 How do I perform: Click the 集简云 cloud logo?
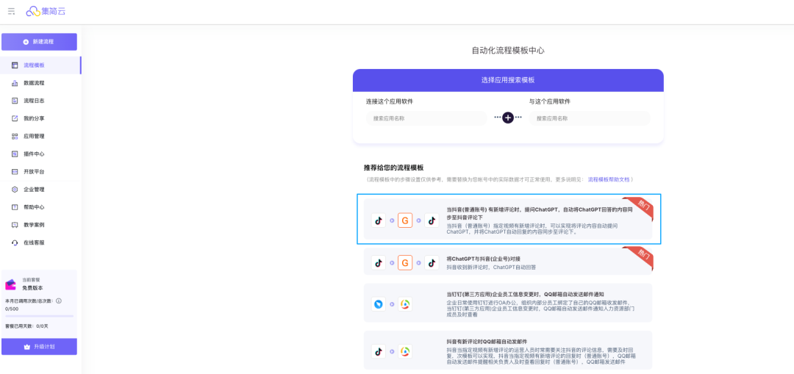click(x=46, y=11)
